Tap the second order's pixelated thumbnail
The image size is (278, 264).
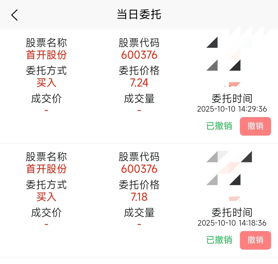[229, 176]
